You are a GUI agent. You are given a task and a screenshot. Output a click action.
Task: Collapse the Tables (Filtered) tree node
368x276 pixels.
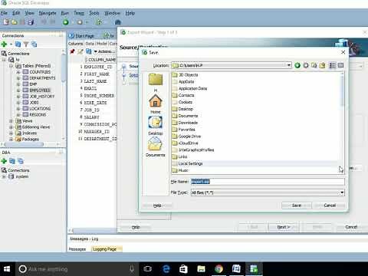[x=11, y=66]
